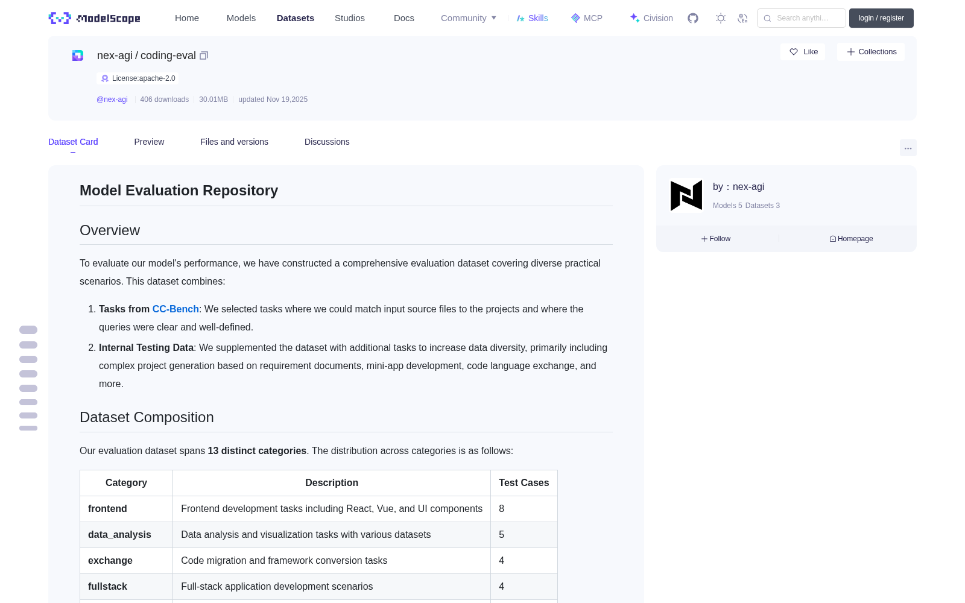
Task: Focus the Search anything field
Action: click(802, 18)
